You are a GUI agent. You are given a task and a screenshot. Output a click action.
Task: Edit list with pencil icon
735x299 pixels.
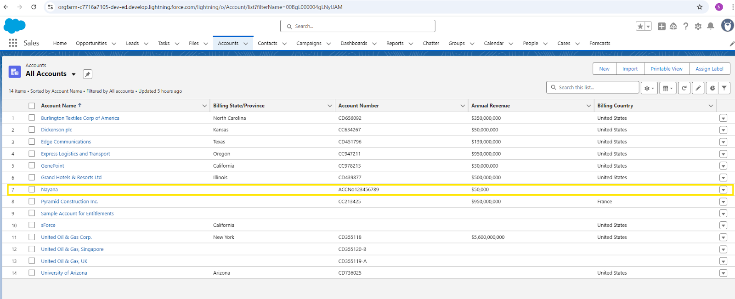point(698,88)
